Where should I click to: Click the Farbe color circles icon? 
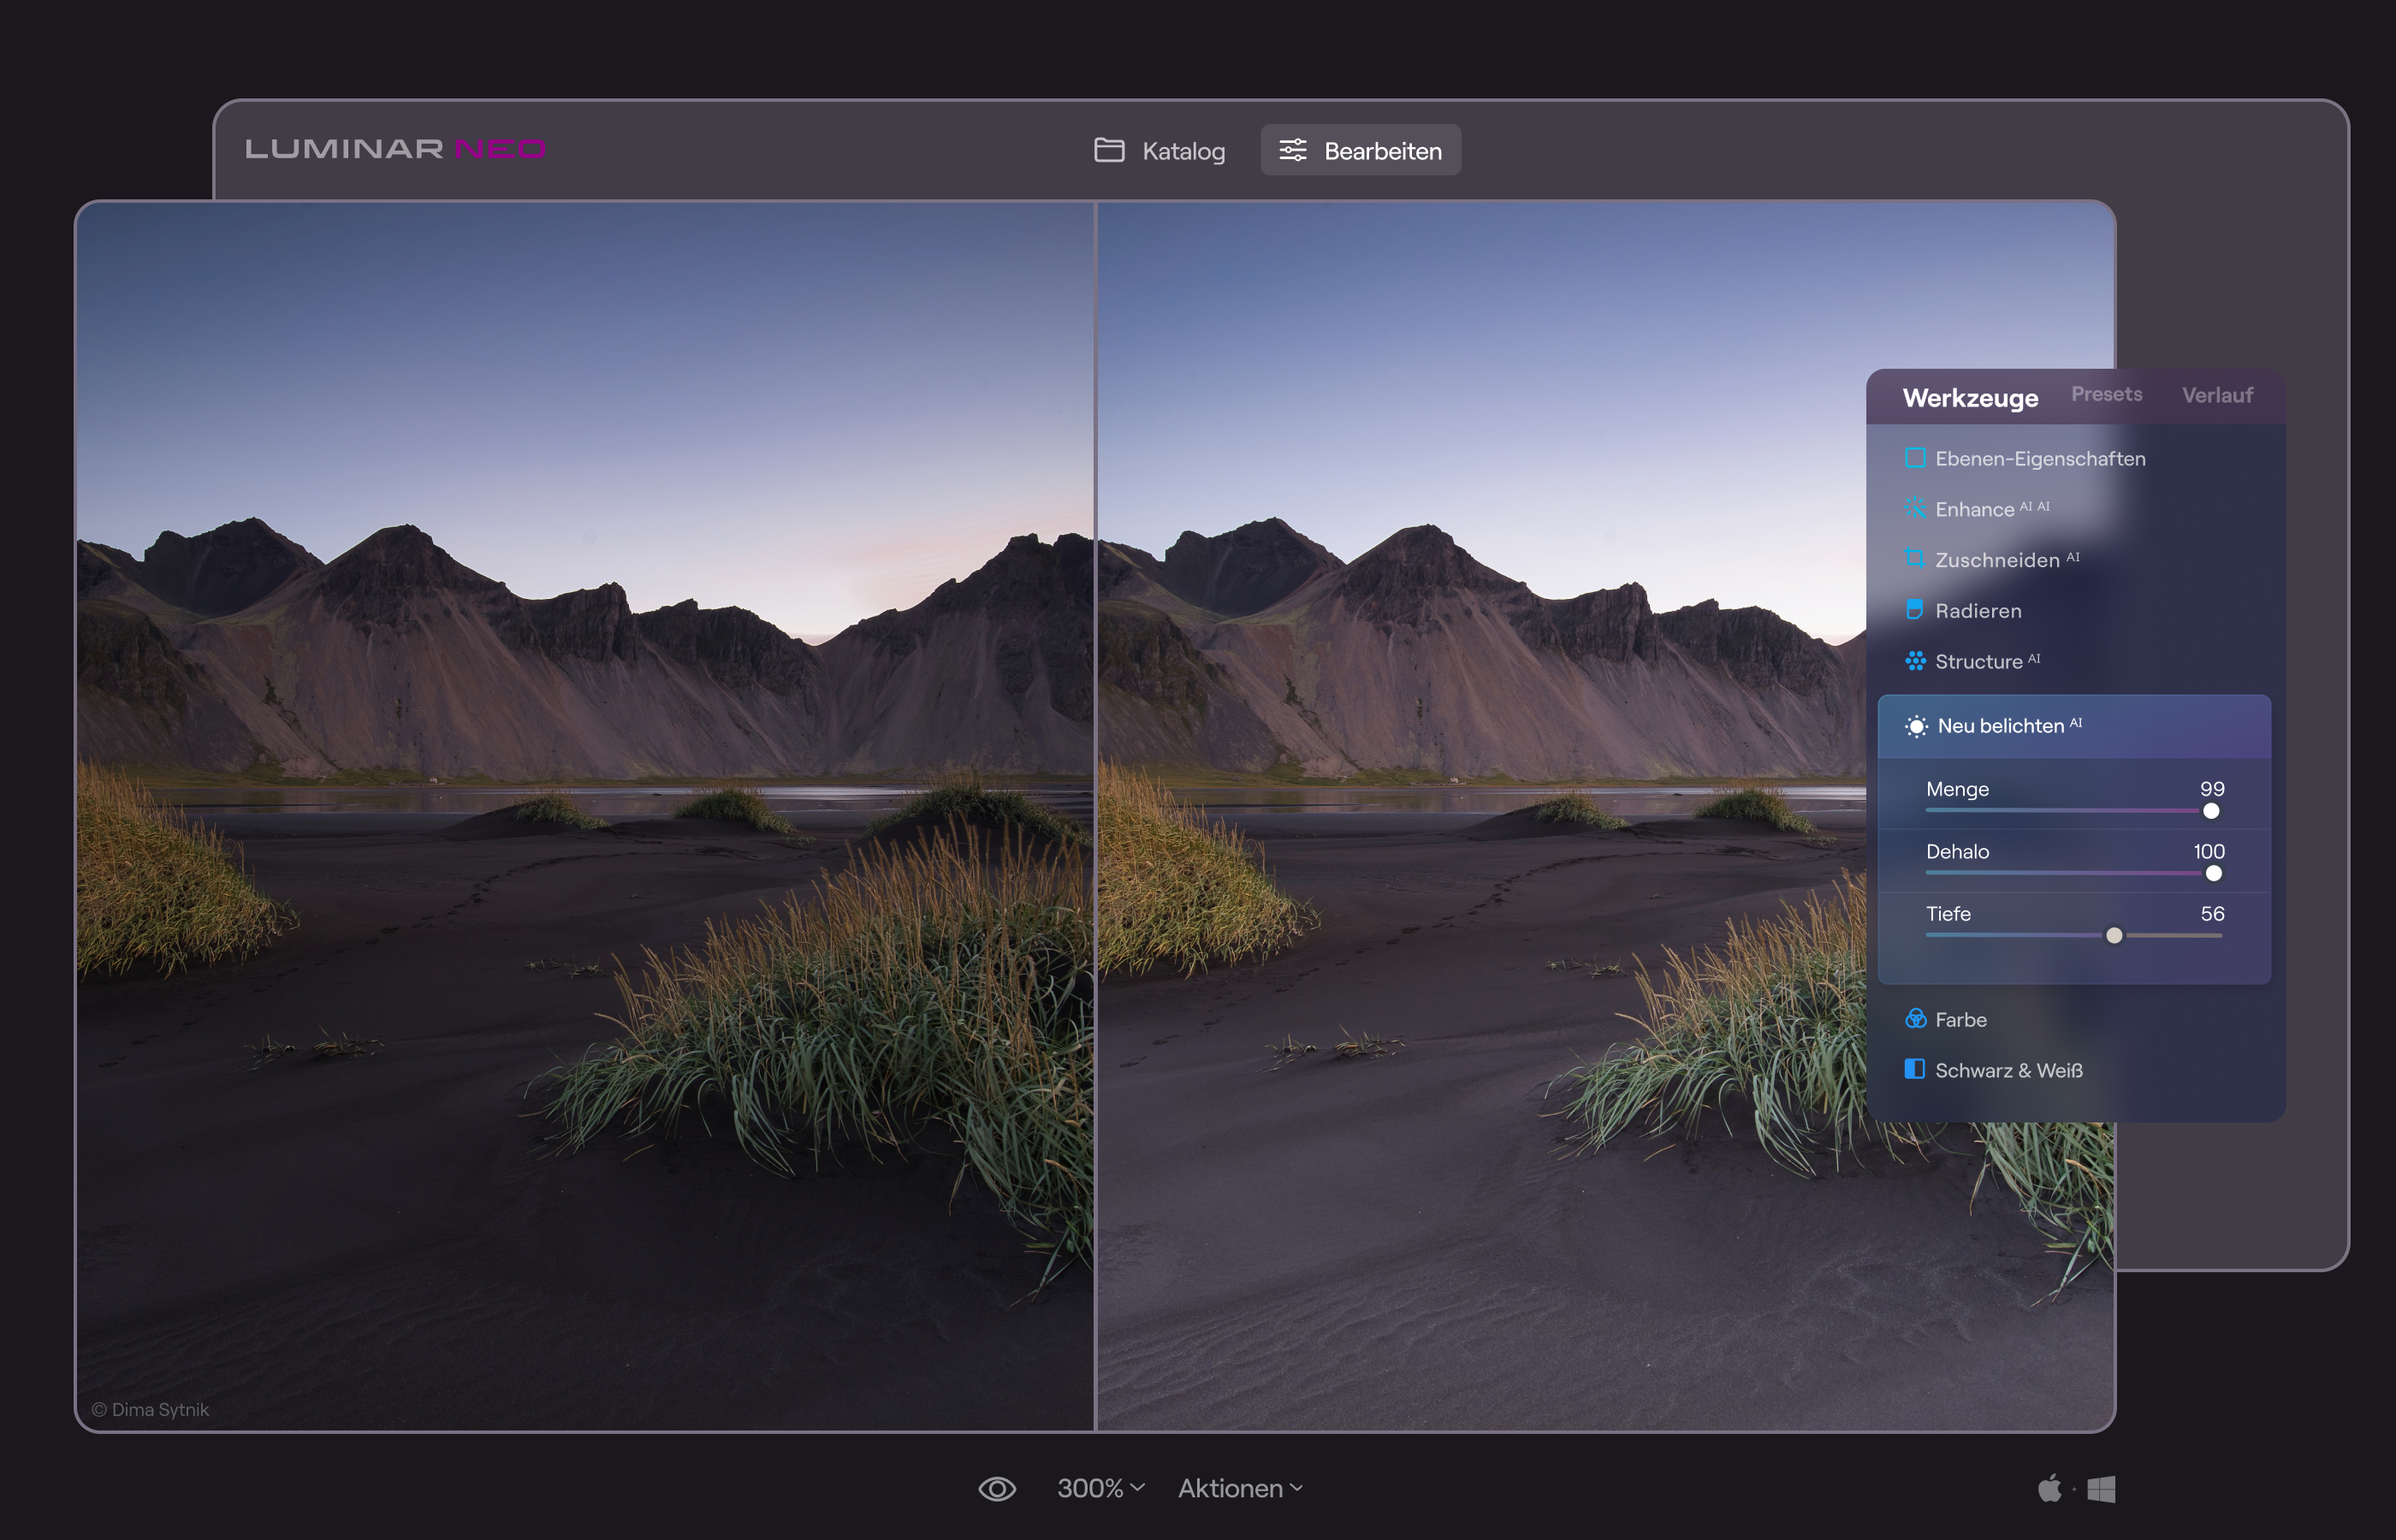click(x=1915, y=1019)
